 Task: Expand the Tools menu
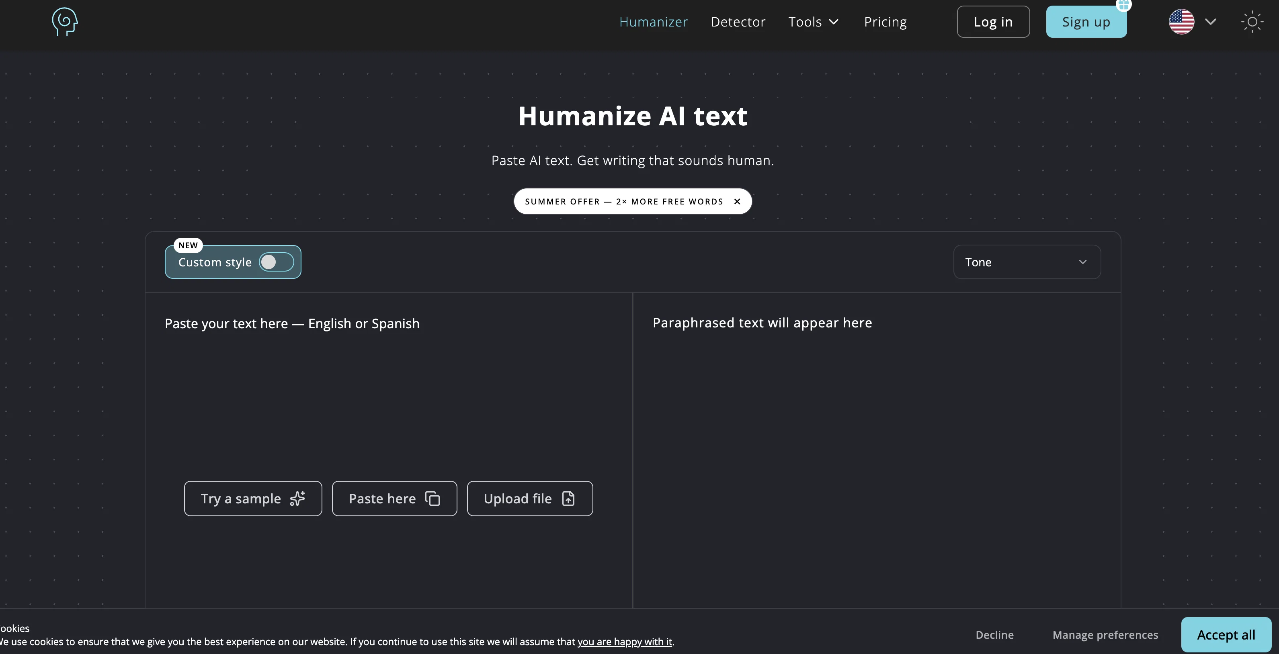click(813, 22)
